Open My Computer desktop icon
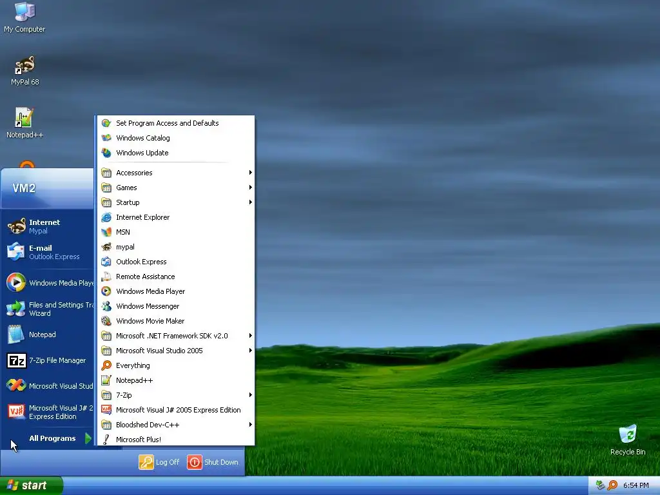660x495 pixels. 24,17
